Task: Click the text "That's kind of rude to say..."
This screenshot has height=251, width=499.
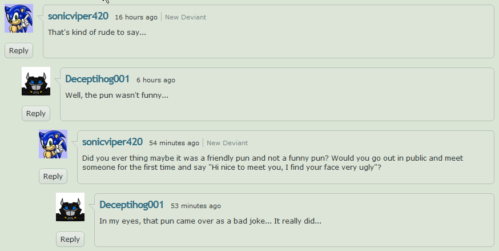Action: [x=97, y=32]
